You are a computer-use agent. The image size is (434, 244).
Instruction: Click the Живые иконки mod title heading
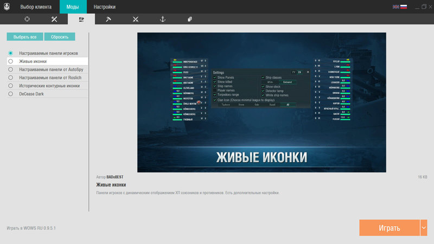111,184
